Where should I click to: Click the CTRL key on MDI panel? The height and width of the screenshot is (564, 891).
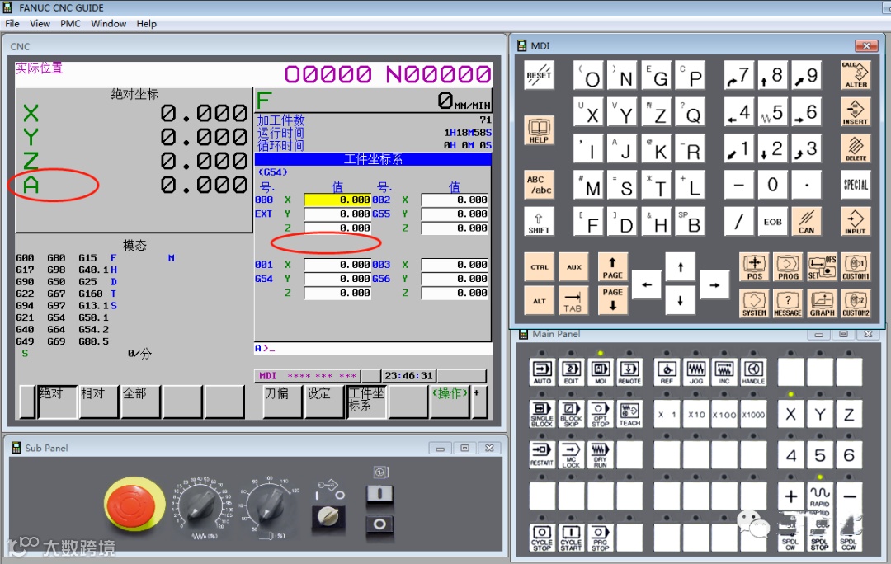click(539, 267)
